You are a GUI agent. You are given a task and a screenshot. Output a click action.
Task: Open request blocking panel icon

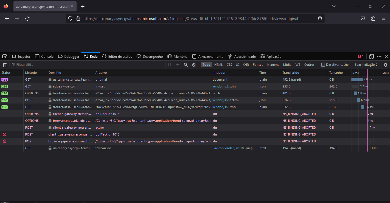point(194,65)
